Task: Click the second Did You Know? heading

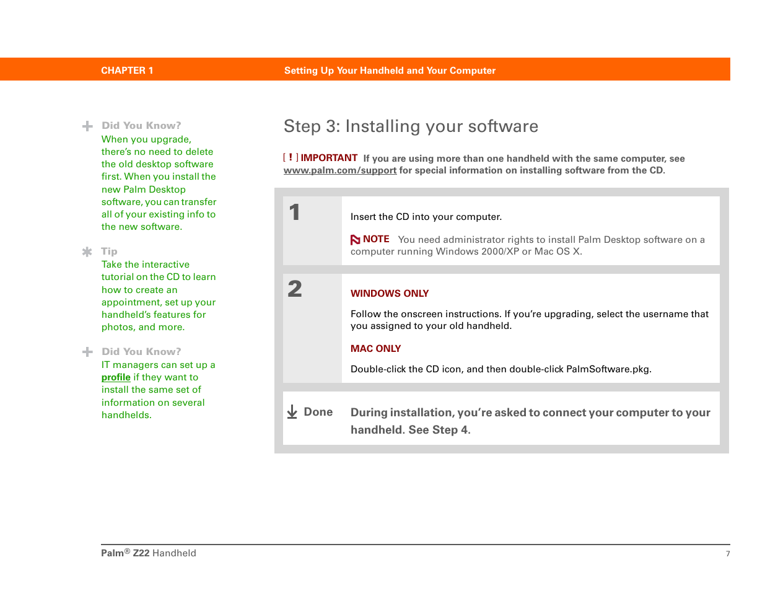Action: 141,352
